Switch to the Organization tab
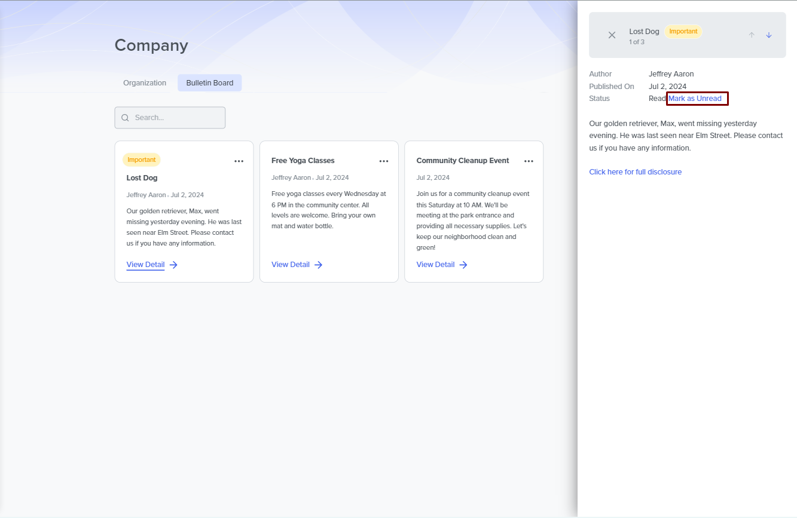797x518 pixels. point(145,83)
